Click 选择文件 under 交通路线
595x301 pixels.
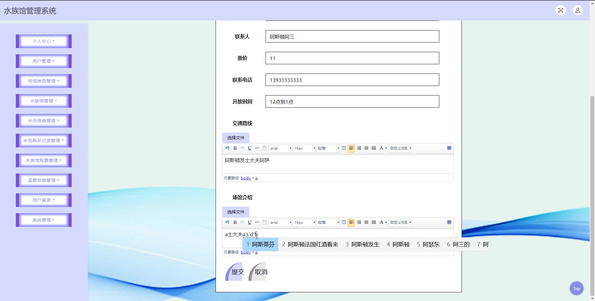pyautogui.click(x=236, y=138)
